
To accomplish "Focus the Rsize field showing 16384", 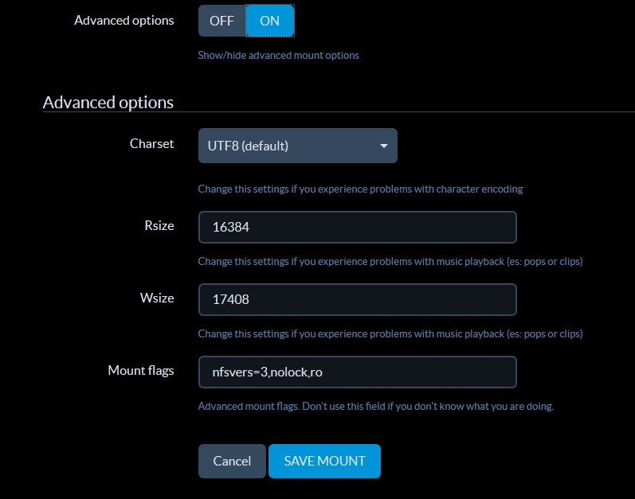I will 358,227.
